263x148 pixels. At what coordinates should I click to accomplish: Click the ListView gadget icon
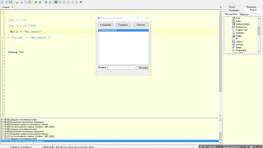coord(233,44)
